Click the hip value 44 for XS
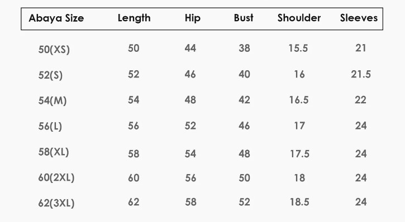This screenshot has height=222, width=405. 190,48
